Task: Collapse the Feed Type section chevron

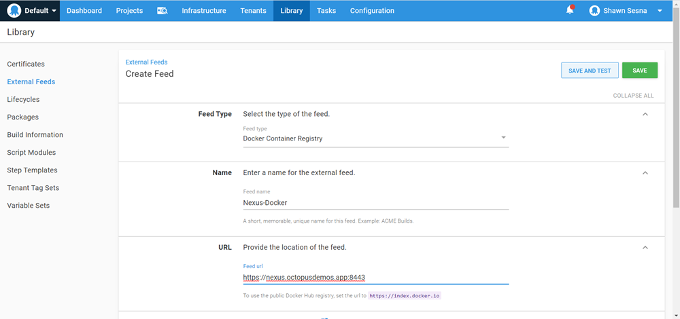Action: pos(645,115)
